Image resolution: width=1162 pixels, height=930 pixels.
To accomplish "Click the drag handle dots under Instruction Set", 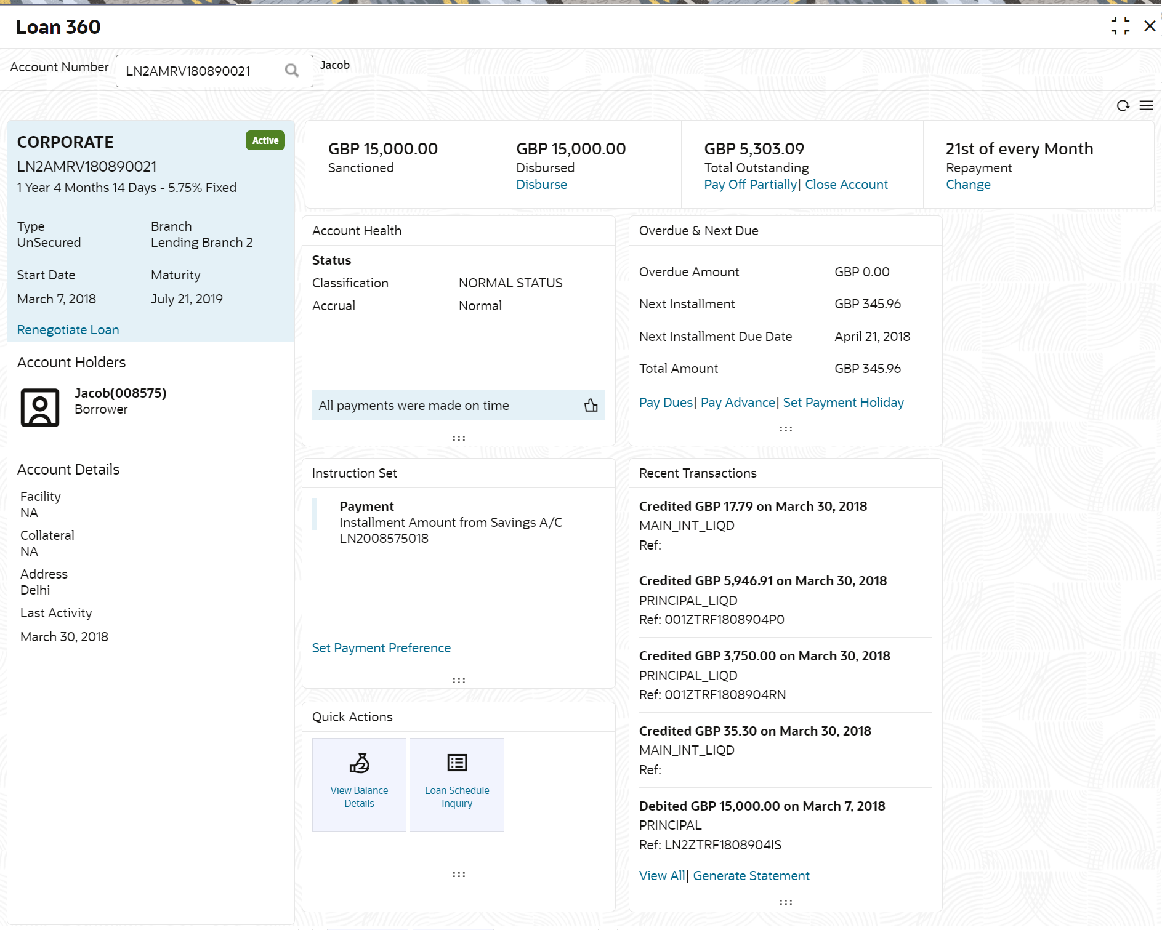I will coord(459,681).
